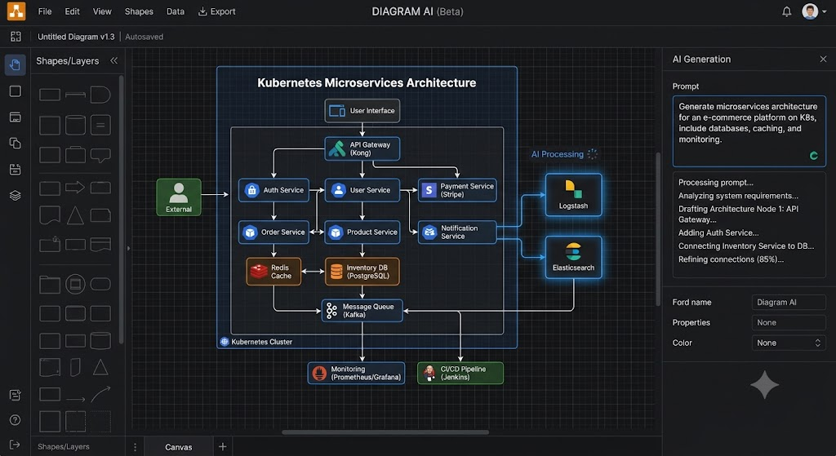Viewport: 836px width, 456px height.
Task: Open the user avatar account dropdown
Action: (814, 11)
